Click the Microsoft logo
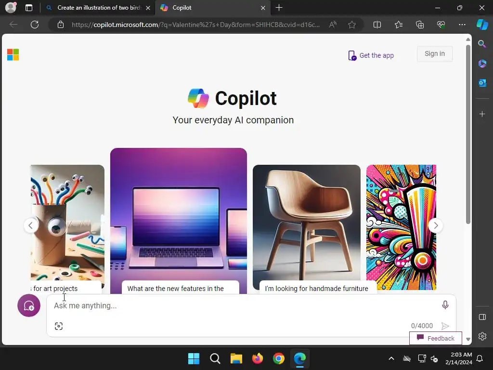The width and height of the screenshot is (493, 370). coord(13,55)
